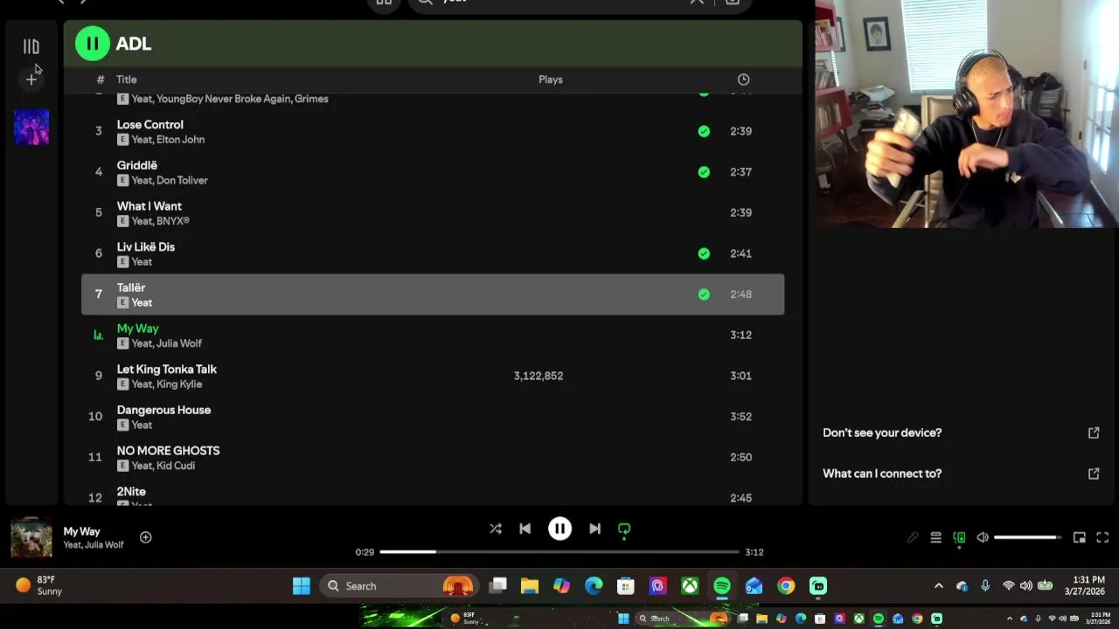Open Task View from taskbar
Screen dimensions: 1119x629
[x=498, y=586]
